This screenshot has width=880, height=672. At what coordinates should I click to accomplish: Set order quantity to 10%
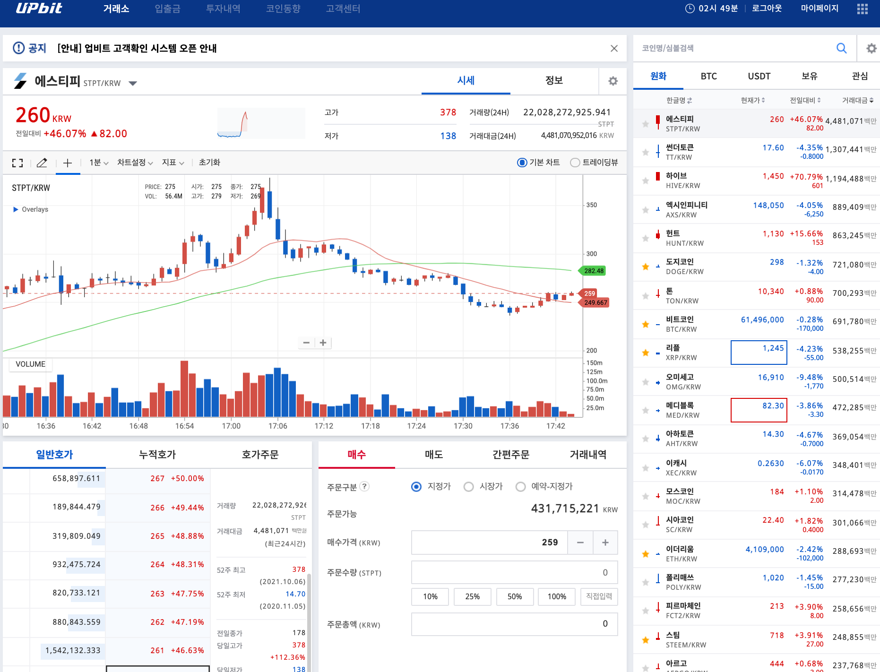click(430, 597)
